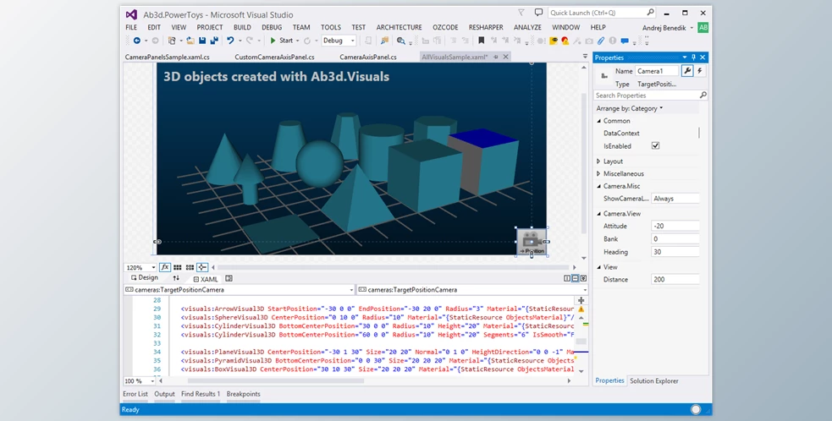Select the camera icon in the 3D designer
Image resolution: width=832 pixels, height=421 pixels.
[532, 242]
